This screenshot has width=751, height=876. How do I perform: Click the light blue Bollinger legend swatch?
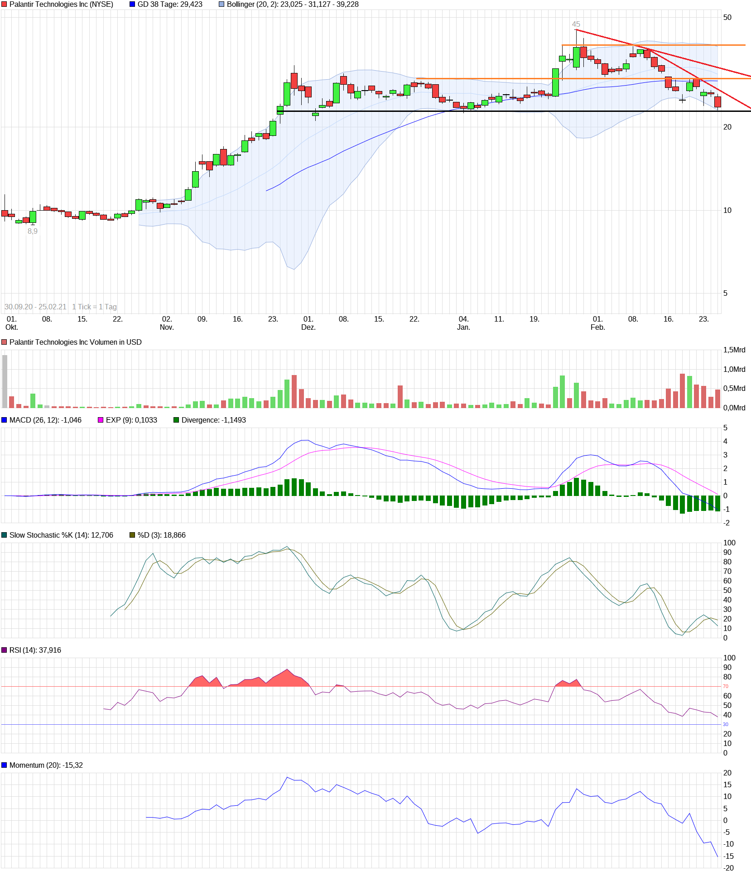(221, 5)
